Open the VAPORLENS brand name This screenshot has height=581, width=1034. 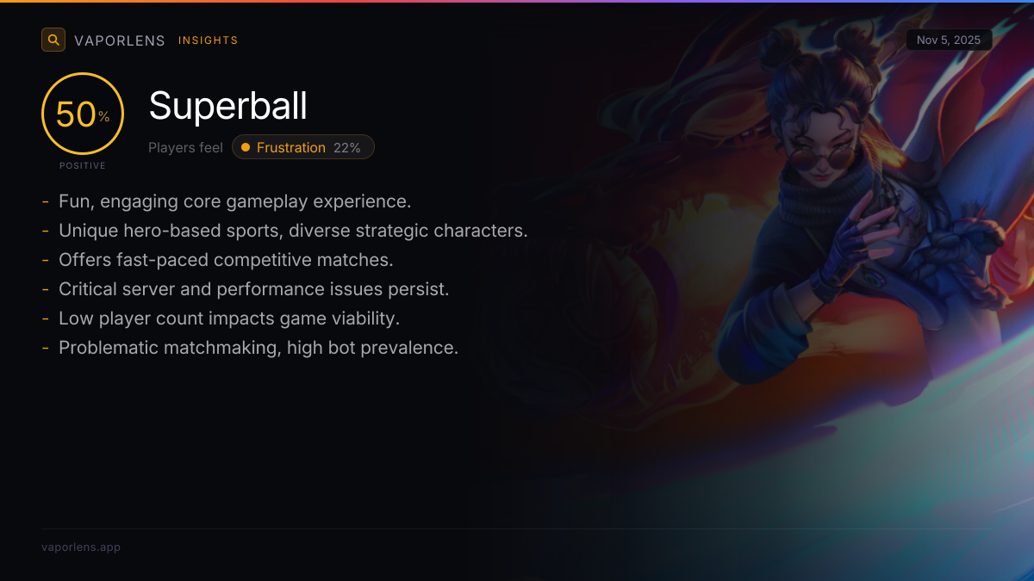(x=120, y=40)
